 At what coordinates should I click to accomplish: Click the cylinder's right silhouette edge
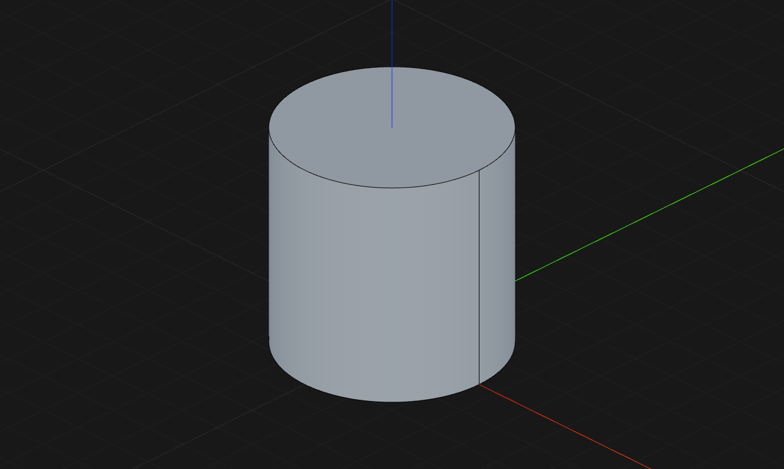click(515, 235)
